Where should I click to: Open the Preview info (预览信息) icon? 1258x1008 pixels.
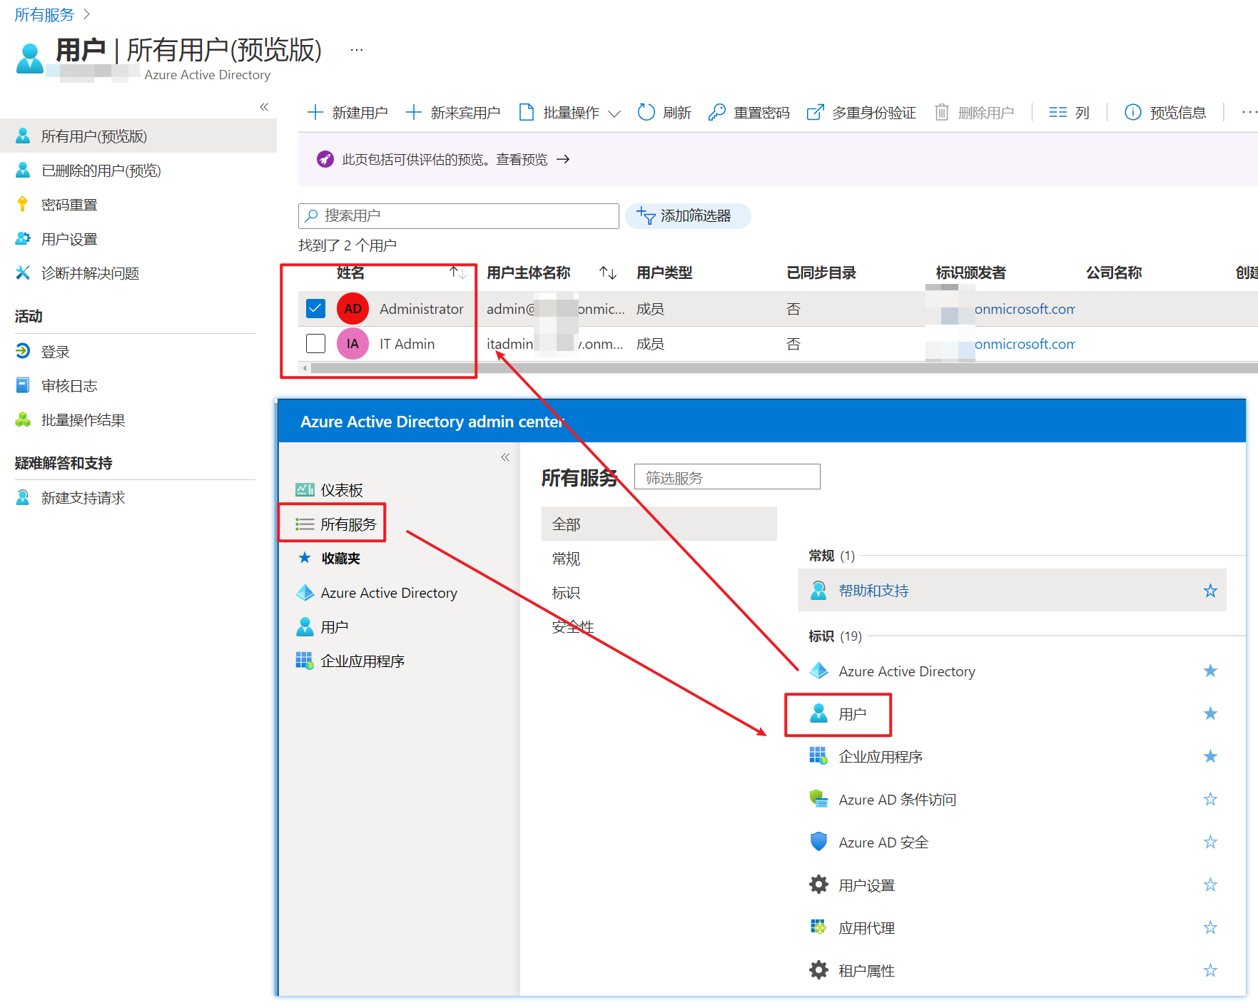[1132, 113]
